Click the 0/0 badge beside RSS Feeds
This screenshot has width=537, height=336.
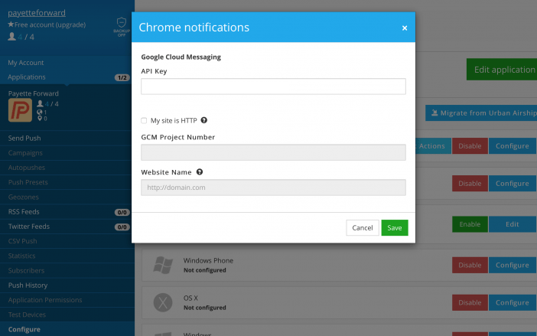point(122,212)
